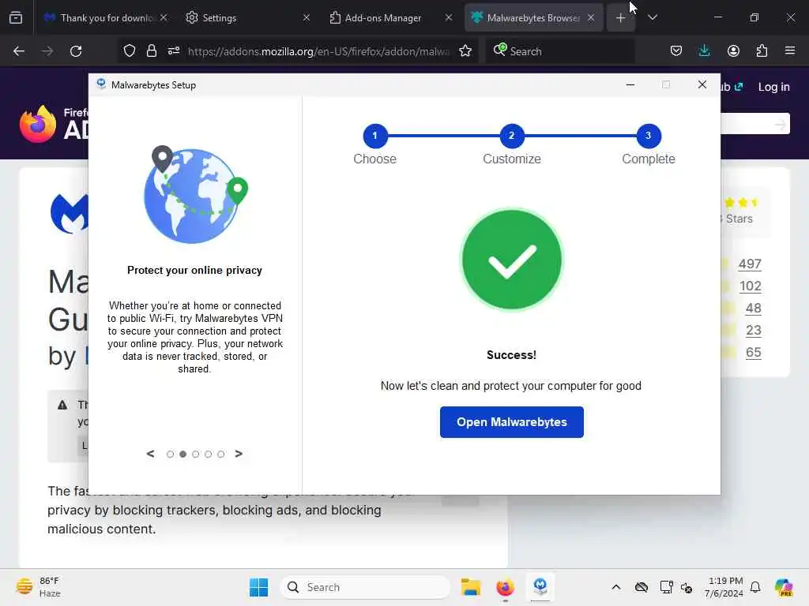Click the network status tray icon
Screen dimensions: 809x606
tap(666, 587)
